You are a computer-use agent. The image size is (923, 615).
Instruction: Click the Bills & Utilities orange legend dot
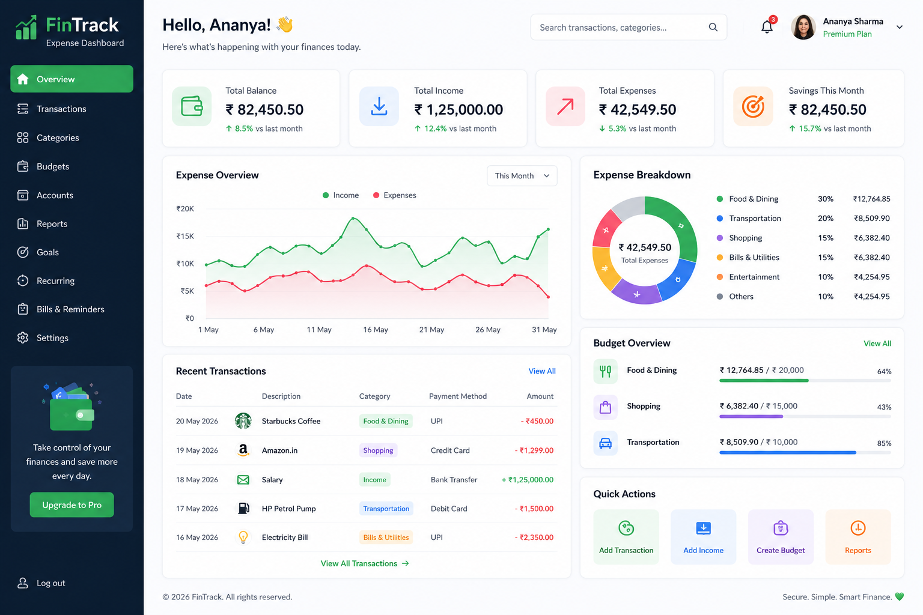[x=720, y=257]
